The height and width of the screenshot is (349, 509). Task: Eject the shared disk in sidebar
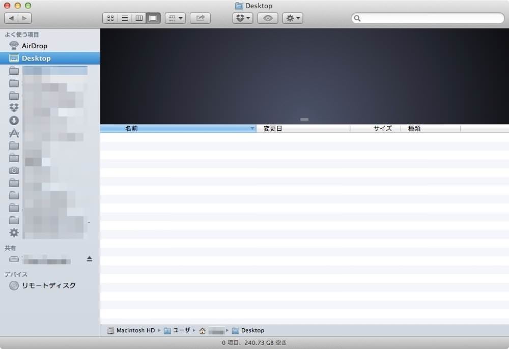point(90,259)
